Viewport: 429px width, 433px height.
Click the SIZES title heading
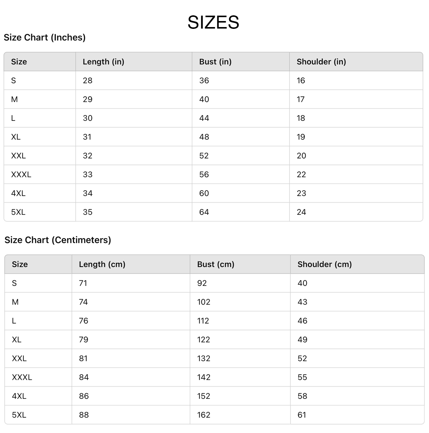click(x=213, y=22)
